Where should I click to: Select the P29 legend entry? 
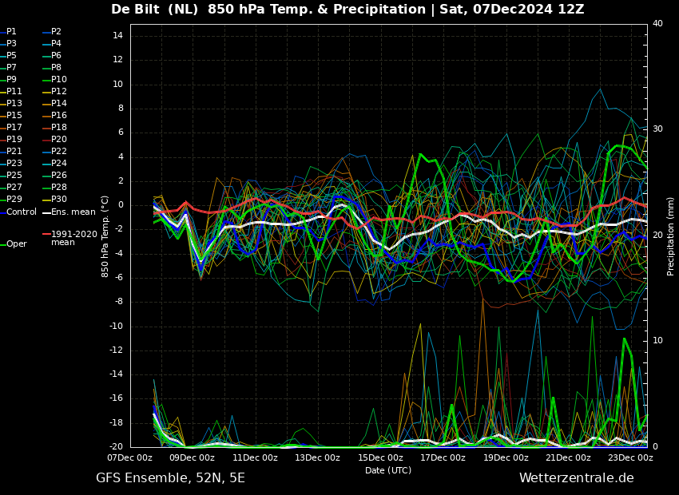[14, 200]
